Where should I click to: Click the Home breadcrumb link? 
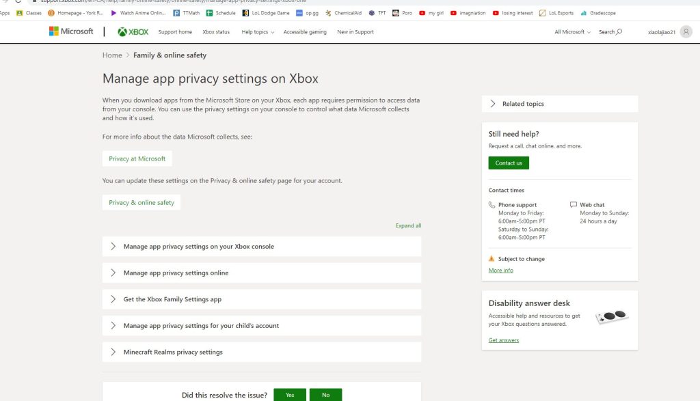112,55
